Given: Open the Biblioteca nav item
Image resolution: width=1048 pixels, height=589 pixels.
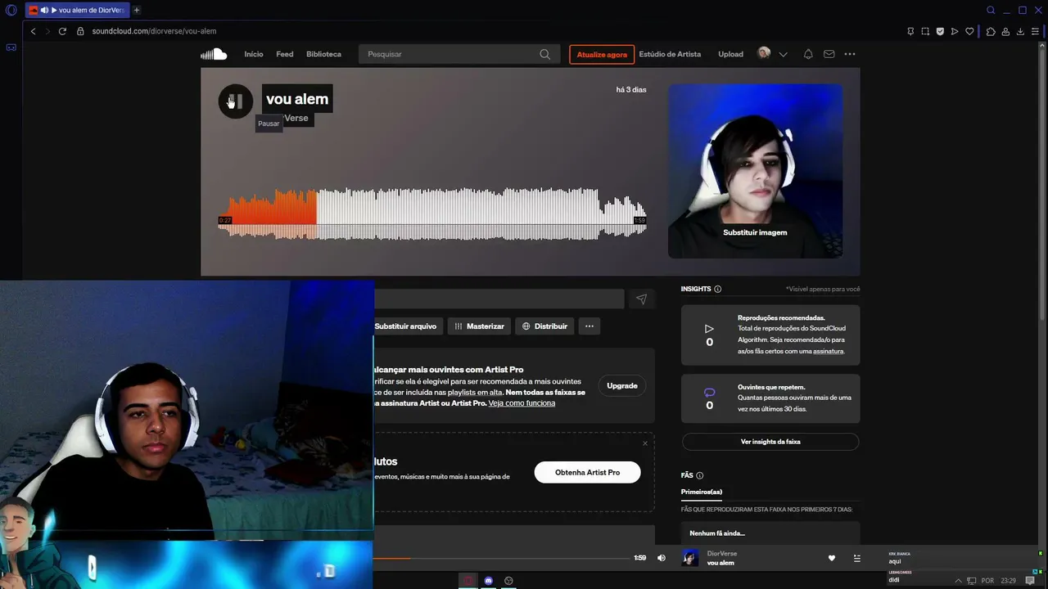Looking at the screenshot, I should pyautogui.click(x=323, y=54).
